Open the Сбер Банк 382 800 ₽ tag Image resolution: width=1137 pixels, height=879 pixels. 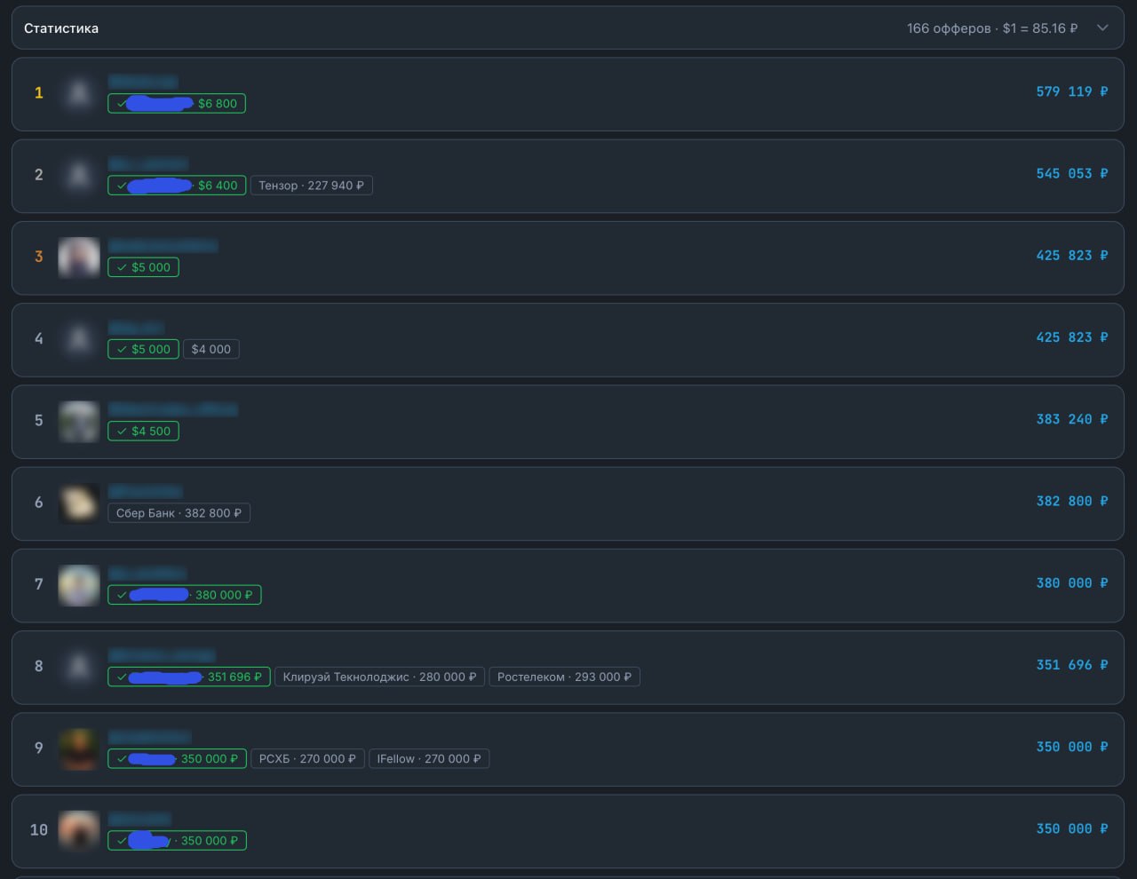pos(179,513)
